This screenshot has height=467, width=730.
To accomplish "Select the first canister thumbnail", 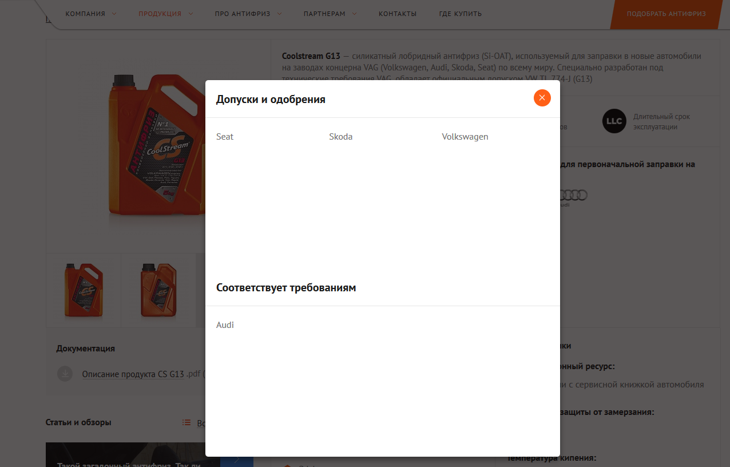I will pyautogui.click(x=84, y=290).
